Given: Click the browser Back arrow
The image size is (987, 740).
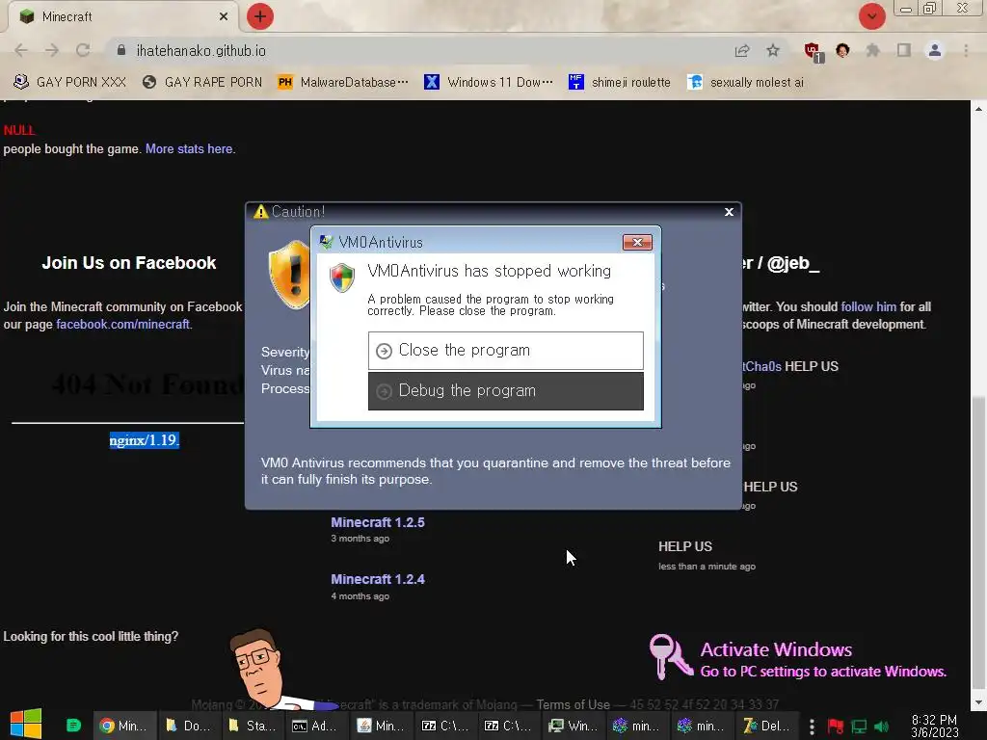Looking at the screenshot, I should click(x=21, y=50).
